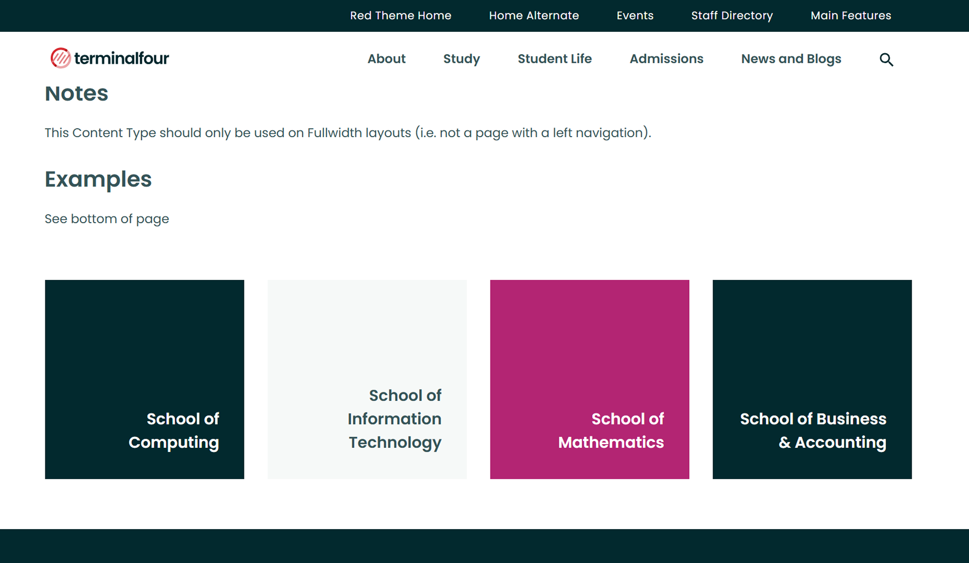
Task: Click the pink School of Mathematics tile
Action: (590, 379)
